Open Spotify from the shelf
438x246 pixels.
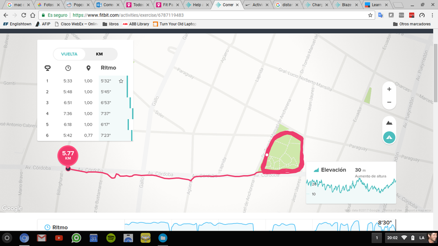[111, 238]
